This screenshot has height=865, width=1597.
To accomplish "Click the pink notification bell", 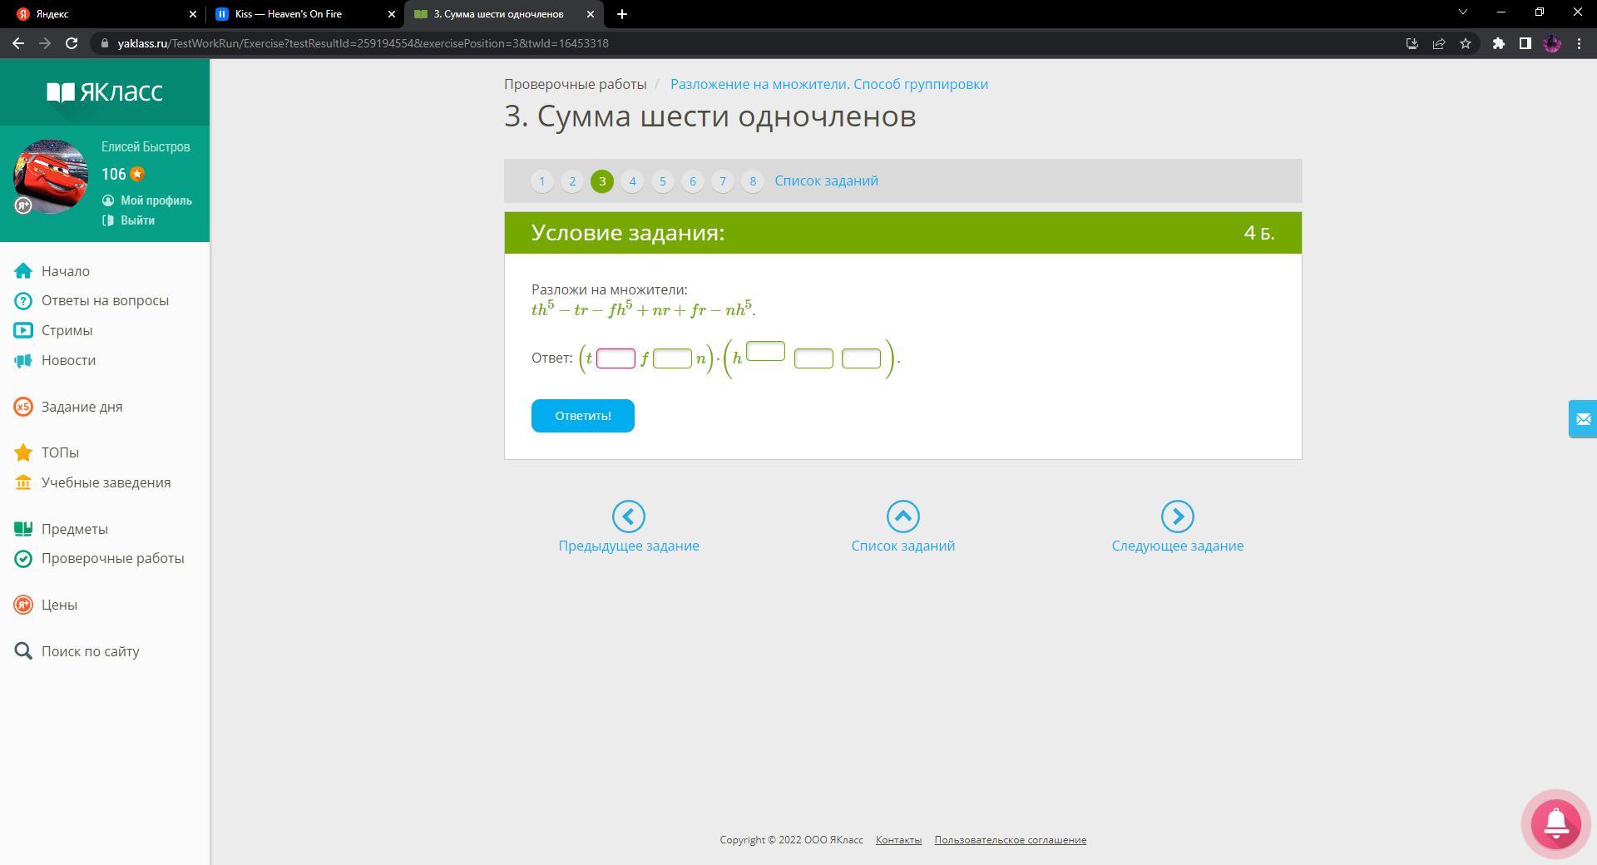I will (x=1555, y=823).
